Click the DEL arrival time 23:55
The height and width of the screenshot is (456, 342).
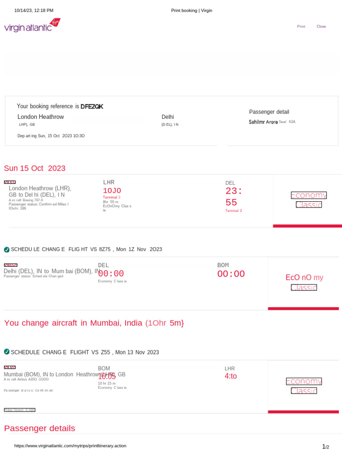click(x=234, y=196)
